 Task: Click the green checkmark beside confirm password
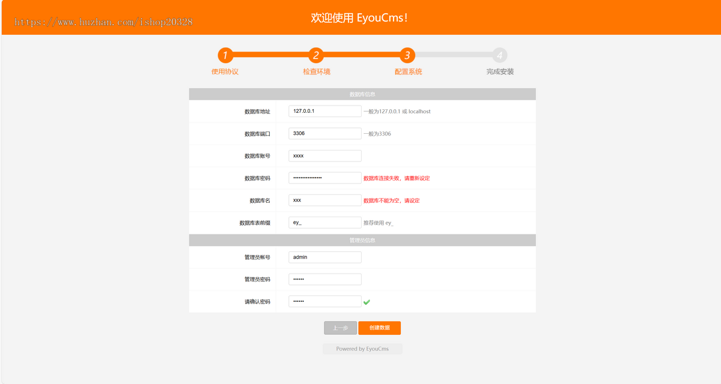click(x=367, y=302)
